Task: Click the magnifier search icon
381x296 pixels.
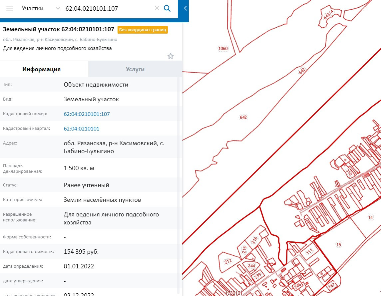Action: 167,9
